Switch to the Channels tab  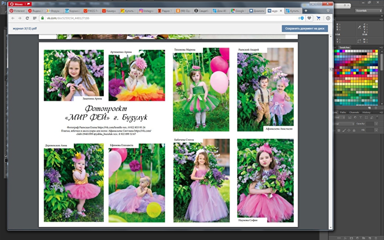(354, 112)
